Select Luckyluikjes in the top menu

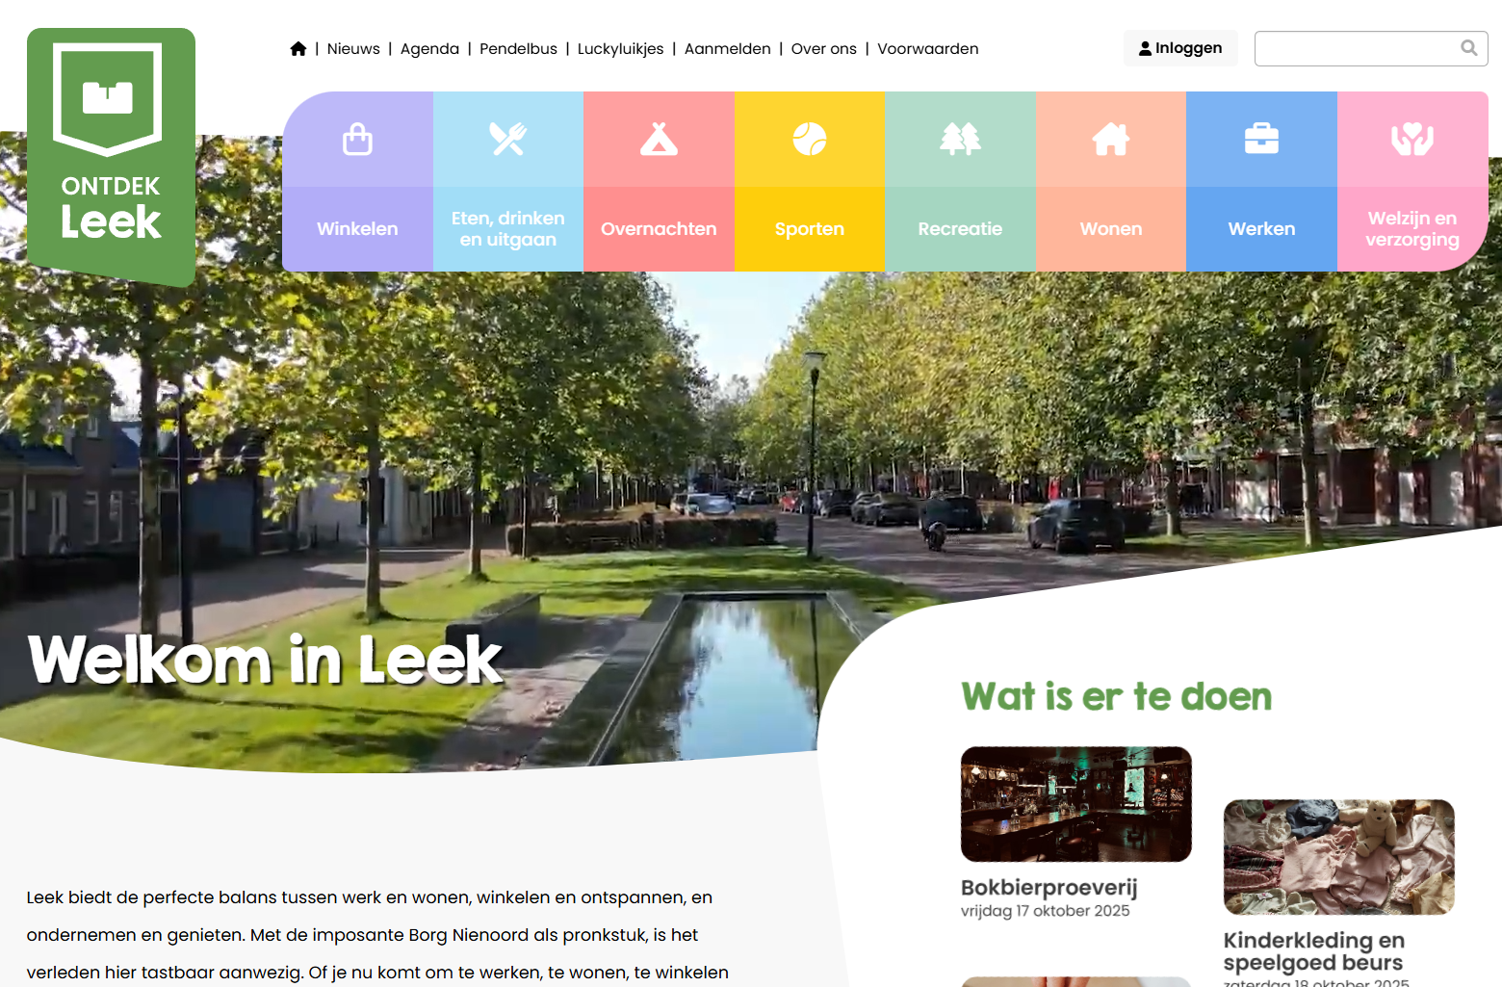click(x=620, y=49)
